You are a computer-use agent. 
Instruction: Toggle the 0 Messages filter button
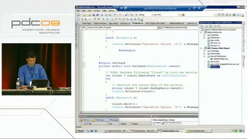click(x=112, y=120)
